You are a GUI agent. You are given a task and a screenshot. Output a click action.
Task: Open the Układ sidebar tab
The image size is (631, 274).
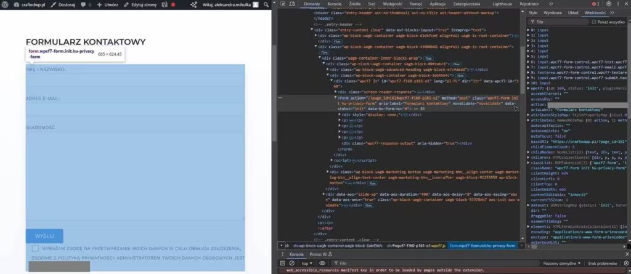pyautogui.click(x=573, y=12)
